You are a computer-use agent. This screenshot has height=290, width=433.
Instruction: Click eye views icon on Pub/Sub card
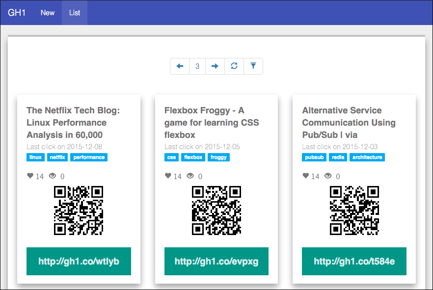[328, 176]
